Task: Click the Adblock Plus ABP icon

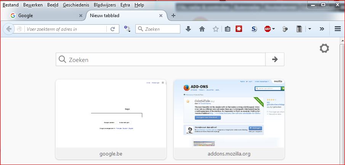Action: 268,29
